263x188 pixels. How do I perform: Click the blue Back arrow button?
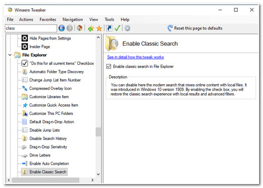tap(61, 28)
